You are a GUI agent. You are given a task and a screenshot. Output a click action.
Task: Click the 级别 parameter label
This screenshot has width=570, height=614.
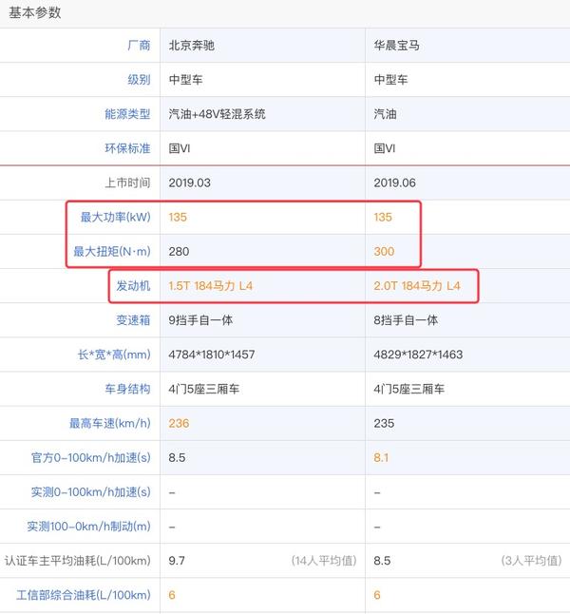pos(139,80)
